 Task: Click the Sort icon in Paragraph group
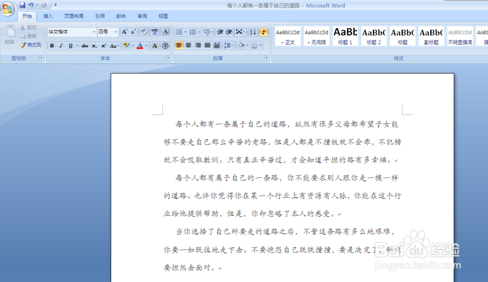pyautogui.click(x=252, y=33)
